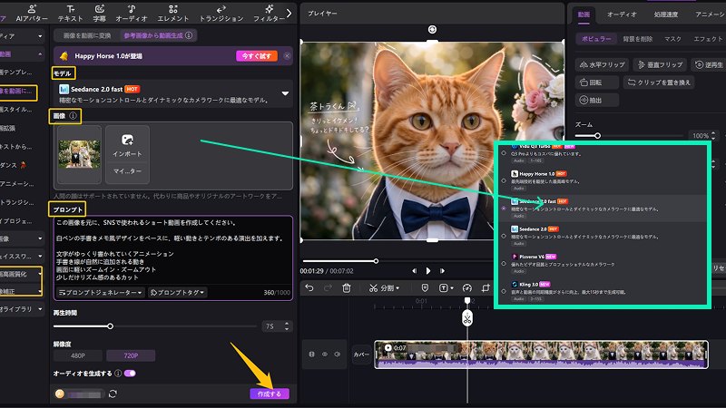Open the text tool dropdown arrow
Screen dimensions: 726x408
coord(451,288)
